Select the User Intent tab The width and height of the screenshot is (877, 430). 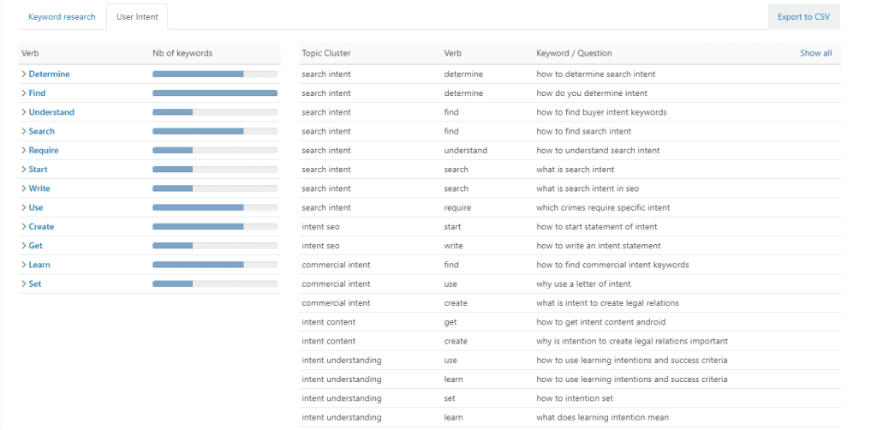pyautogui.click(x=137, y=17)
